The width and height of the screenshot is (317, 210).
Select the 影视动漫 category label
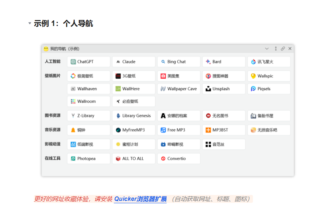pyautogui.click(x=52, y=144)
